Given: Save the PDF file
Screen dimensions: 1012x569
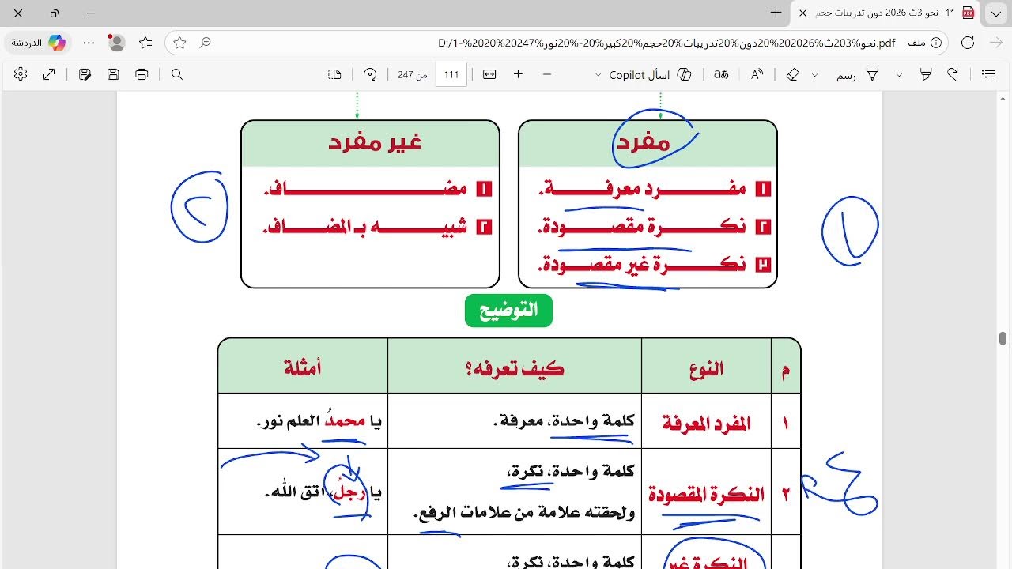Looking at the screenshot, I should (113, 74).
